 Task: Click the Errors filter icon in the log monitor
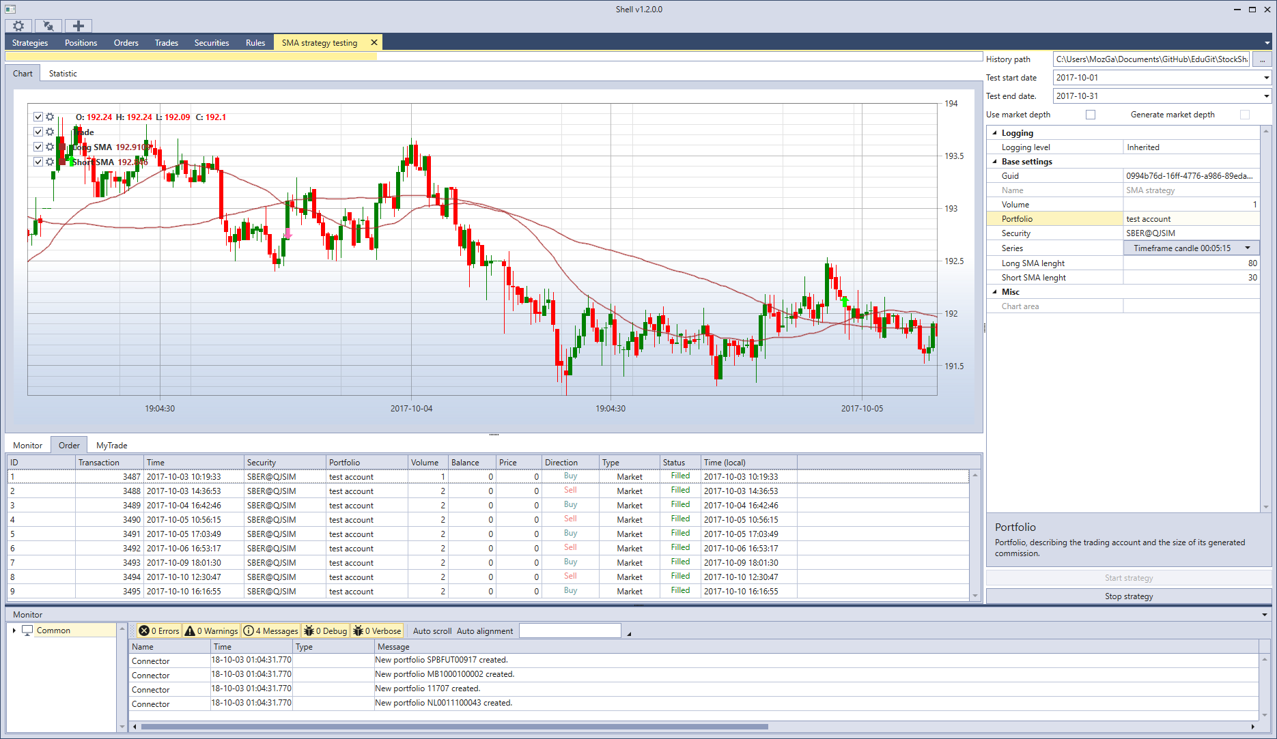144,631
